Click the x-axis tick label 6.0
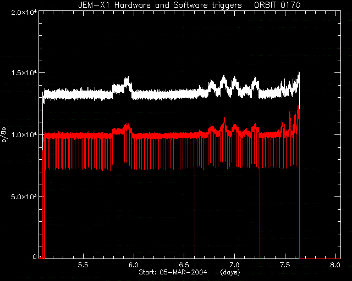 pyautogui.click(x=134, y=265)
